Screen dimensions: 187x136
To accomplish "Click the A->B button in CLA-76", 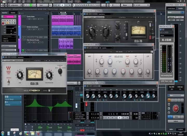I will pyautogui.click(x=142, y=17).
